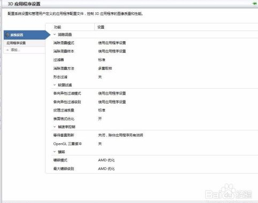Image resolution: width=258 pixels, height=203 pixels.
Task: Click the 功能 column header
Action: [x=57, y=27]
